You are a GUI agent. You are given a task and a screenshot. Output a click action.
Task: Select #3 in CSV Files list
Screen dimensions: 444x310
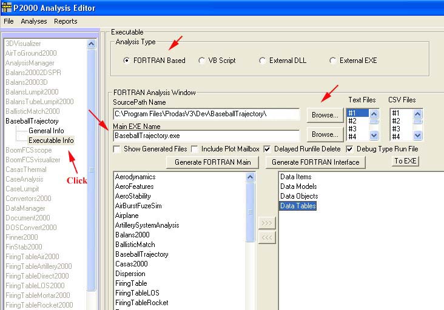(x=402, y=129)
